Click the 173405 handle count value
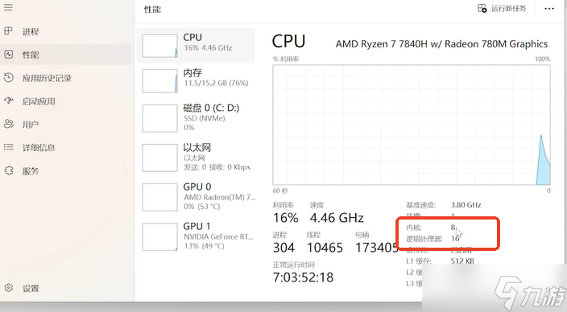Image resolution: width=567 pixels, height=312 pixels. (377, 248)
